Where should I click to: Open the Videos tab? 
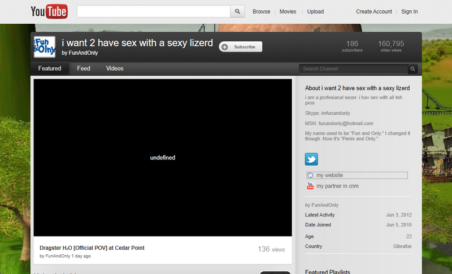[x=115, y=68]
